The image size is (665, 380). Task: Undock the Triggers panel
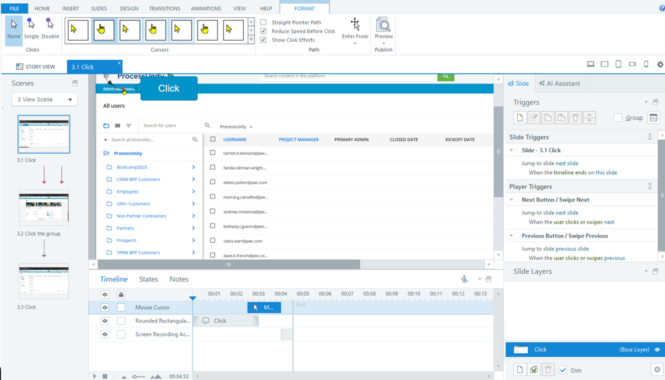click(655, 102)
